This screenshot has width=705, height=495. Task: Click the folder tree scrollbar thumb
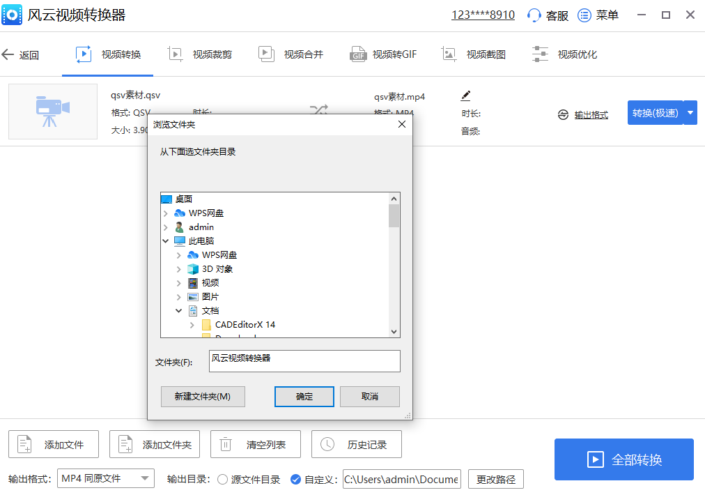click(x=394, y=216)
